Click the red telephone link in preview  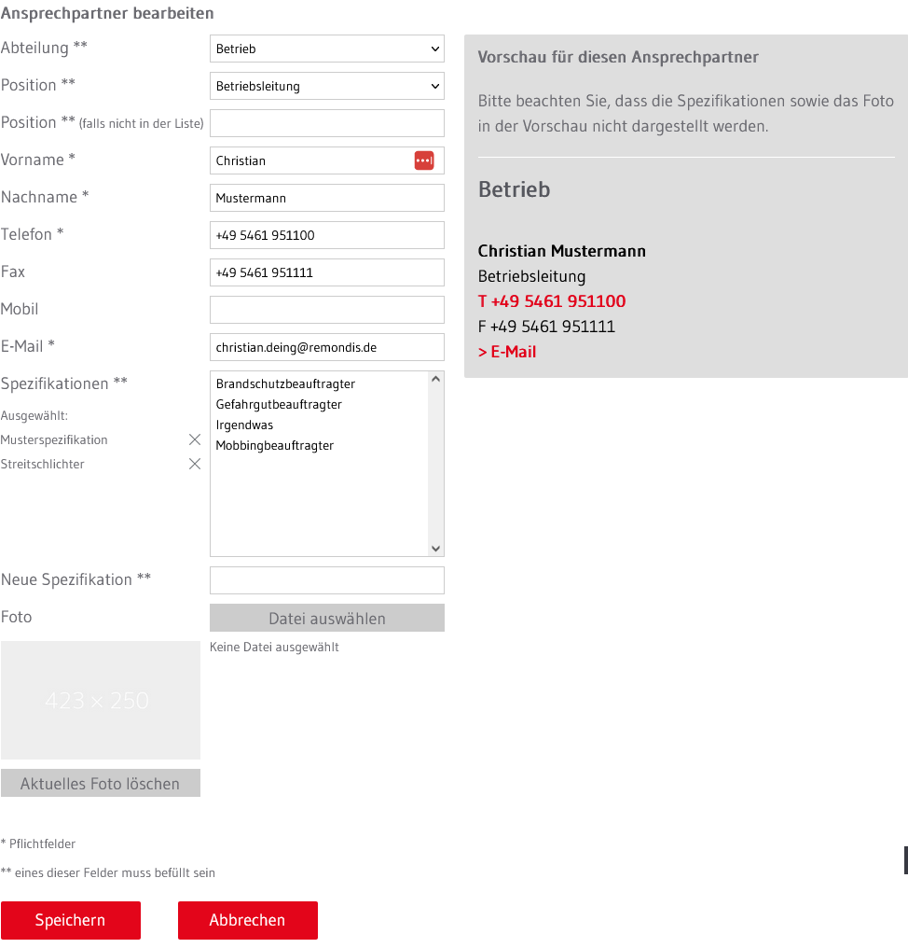[552, 301]
